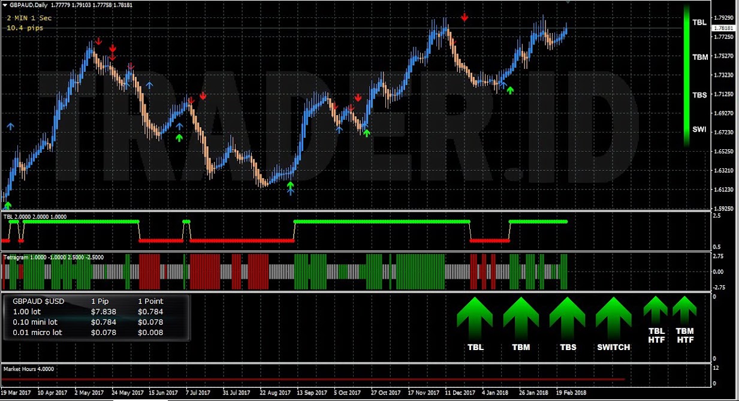Select the green up arrow near January 2018 low

[x=510, y=90]
